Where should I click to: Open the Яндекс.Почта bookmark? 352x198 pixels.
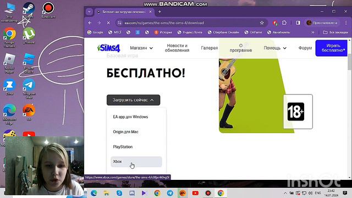click(190, 32)
